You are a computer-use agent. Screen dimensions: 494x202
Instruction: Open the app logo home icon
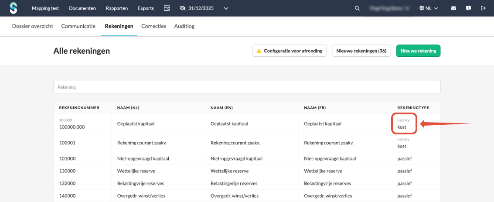[x=13, y=8]
